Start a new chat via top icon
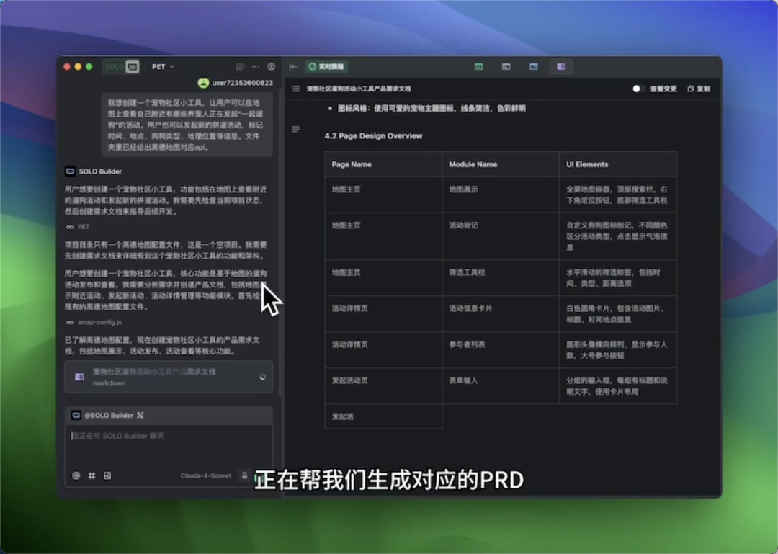The height and width of the screenshot is (554, 778). (240, 66)
